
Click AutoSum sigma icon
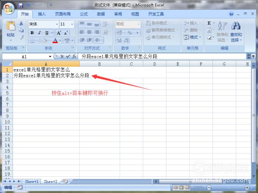coord(209,23)
